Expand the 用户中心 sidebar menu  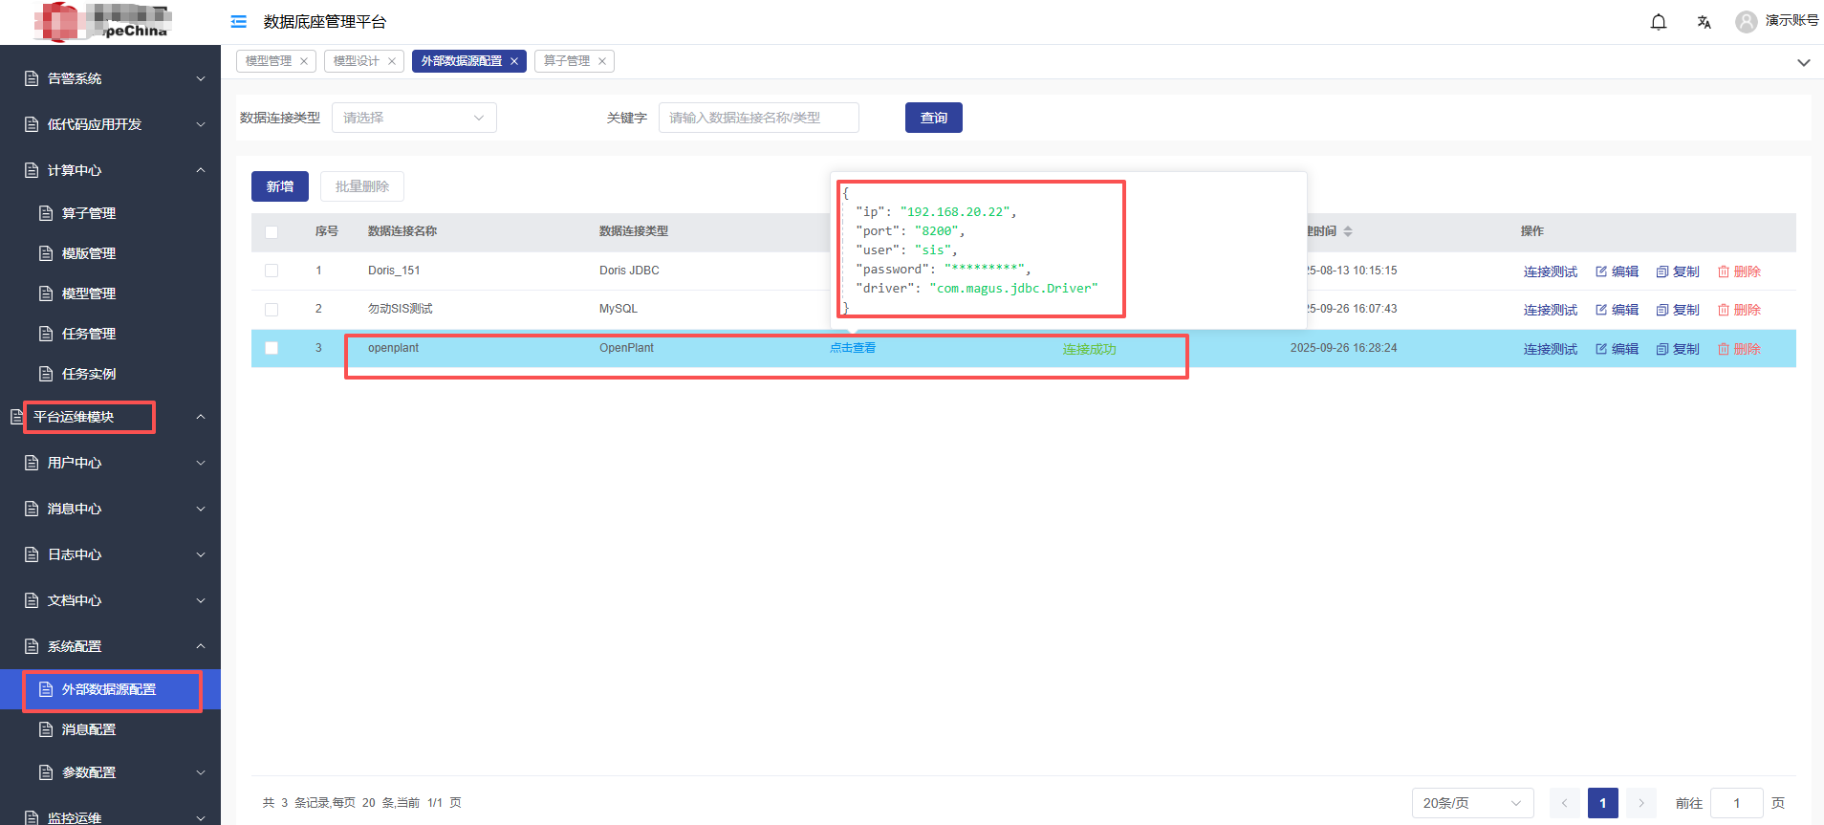(110, 463)
